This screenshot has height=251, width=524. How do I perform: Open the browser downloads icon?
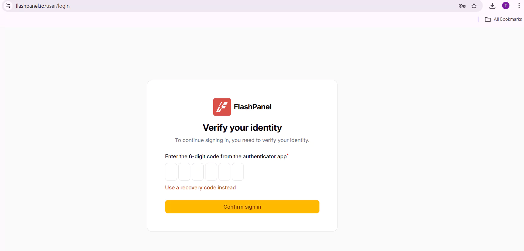tap(492, 6)
